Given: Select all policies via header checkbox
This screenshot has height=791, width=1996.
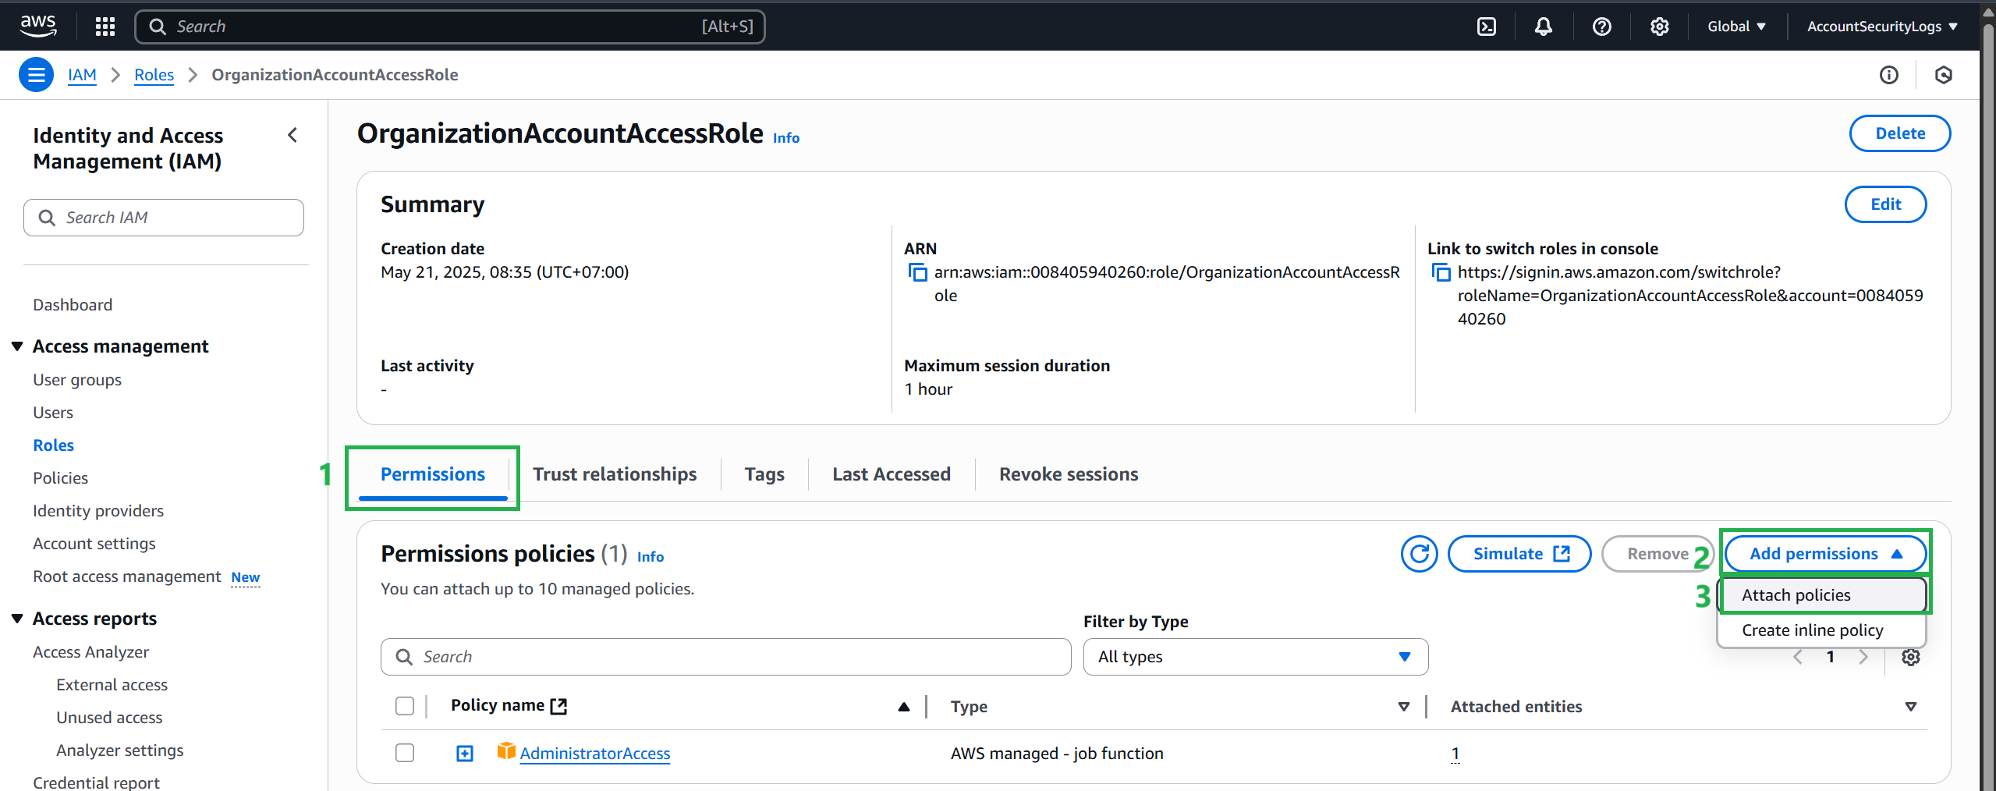Looking at the screenshot, I should tap(405, 705).
